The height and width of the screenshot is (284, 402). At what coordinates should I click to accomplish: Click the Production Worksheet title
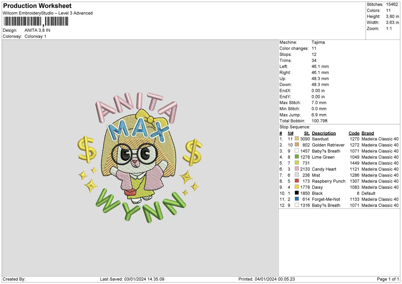[37, 6]
